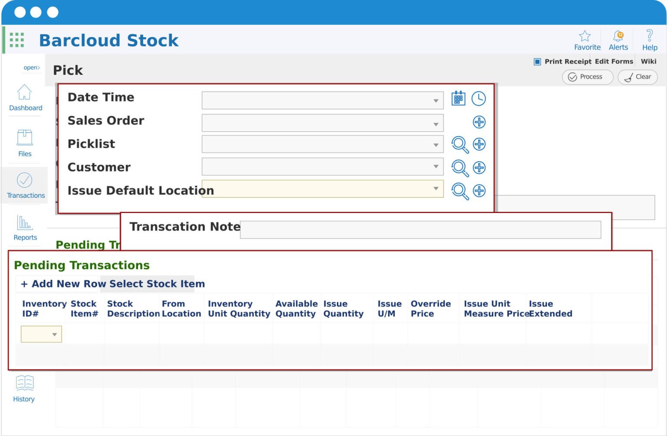This screenshot has height=436, width=667.
Task: Add a new Sales Order with the plus icon
Action: coord(479,122)
